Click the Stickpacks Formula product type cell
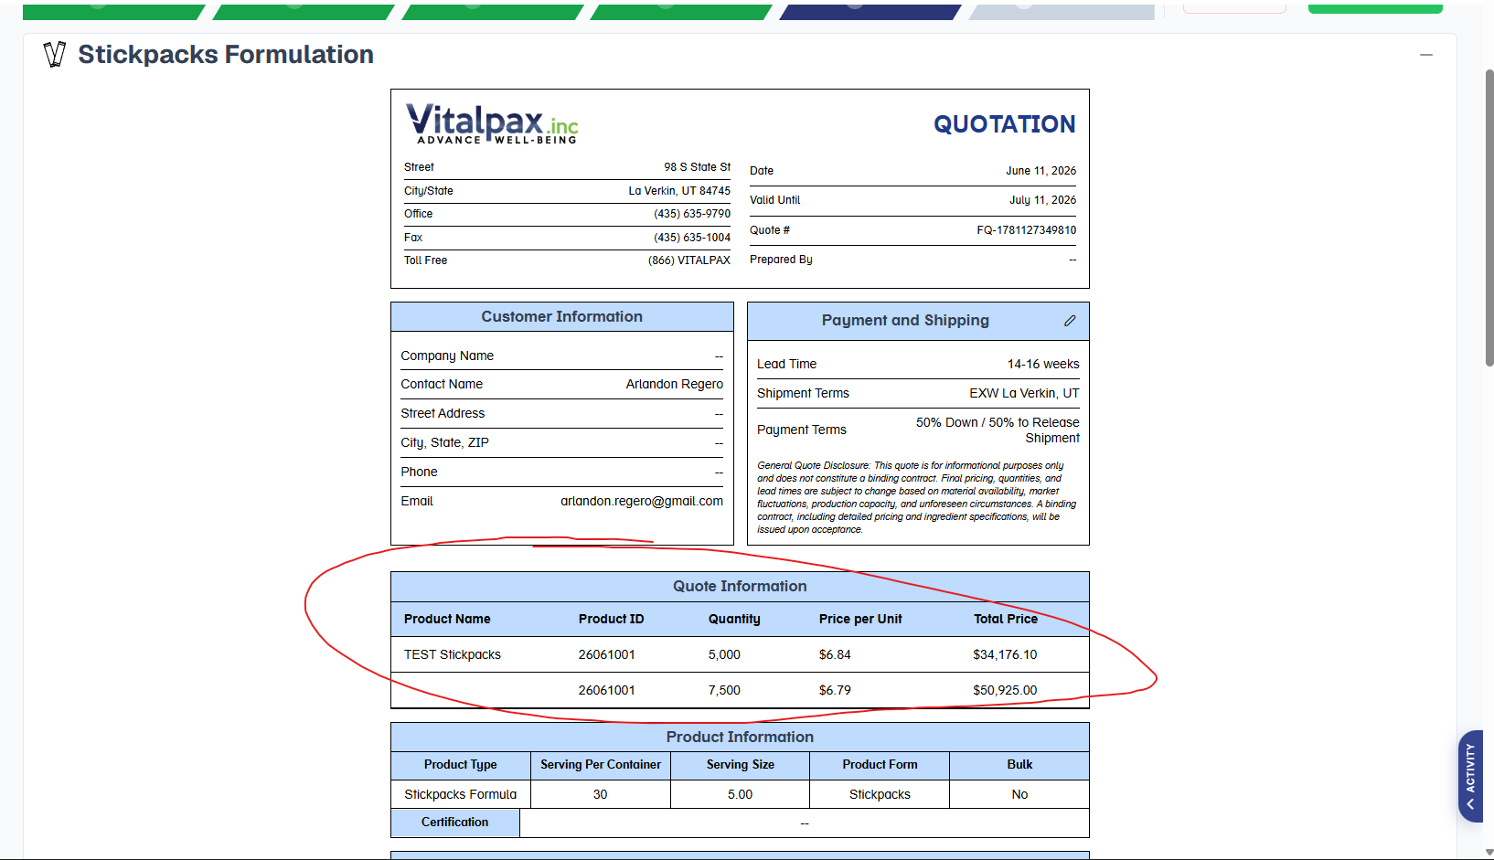The height and width of the screenshot is (860, 1494). (461, 795)
